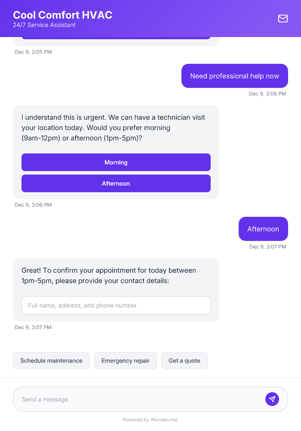Click the contact details input field
Image resolution: width=301 pixels, height=431 pixels.
pyautogui.click(x=116, y=305)
